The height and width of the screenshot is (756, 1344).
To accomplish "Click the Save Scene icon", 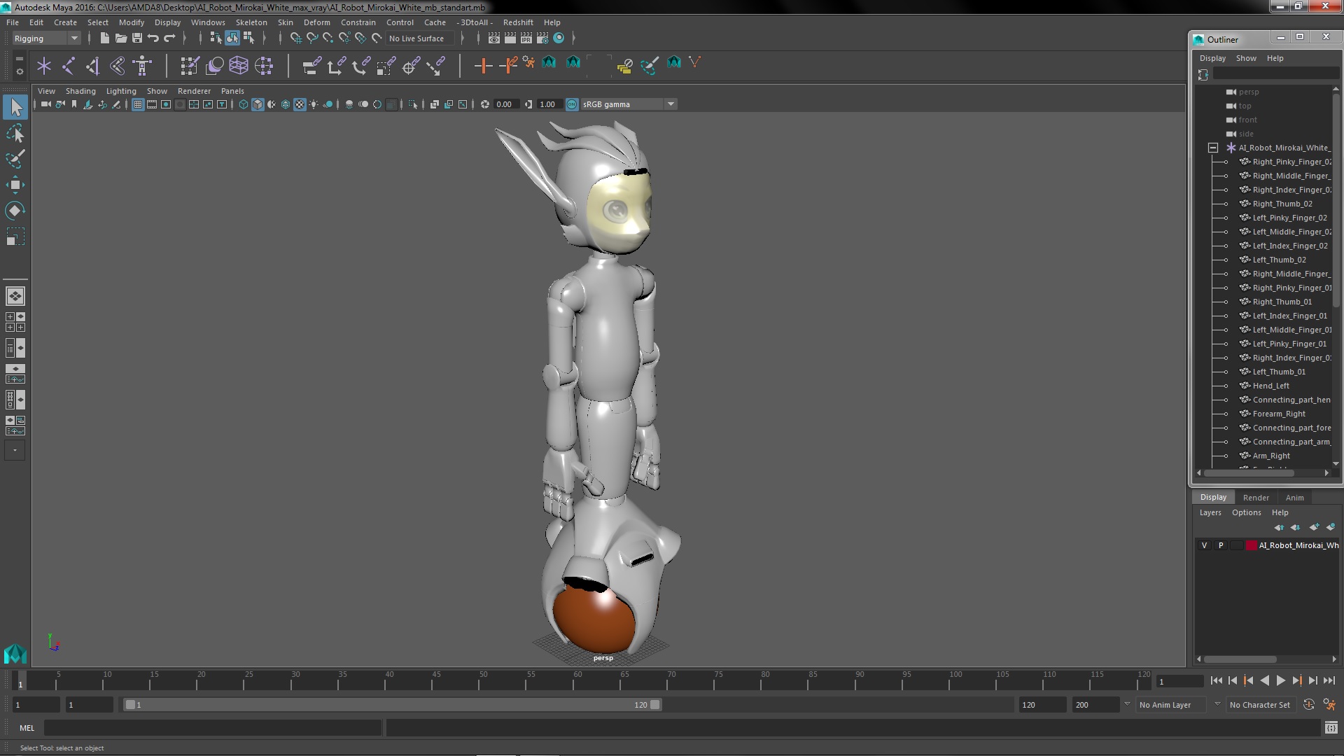I will coord(137,38).
